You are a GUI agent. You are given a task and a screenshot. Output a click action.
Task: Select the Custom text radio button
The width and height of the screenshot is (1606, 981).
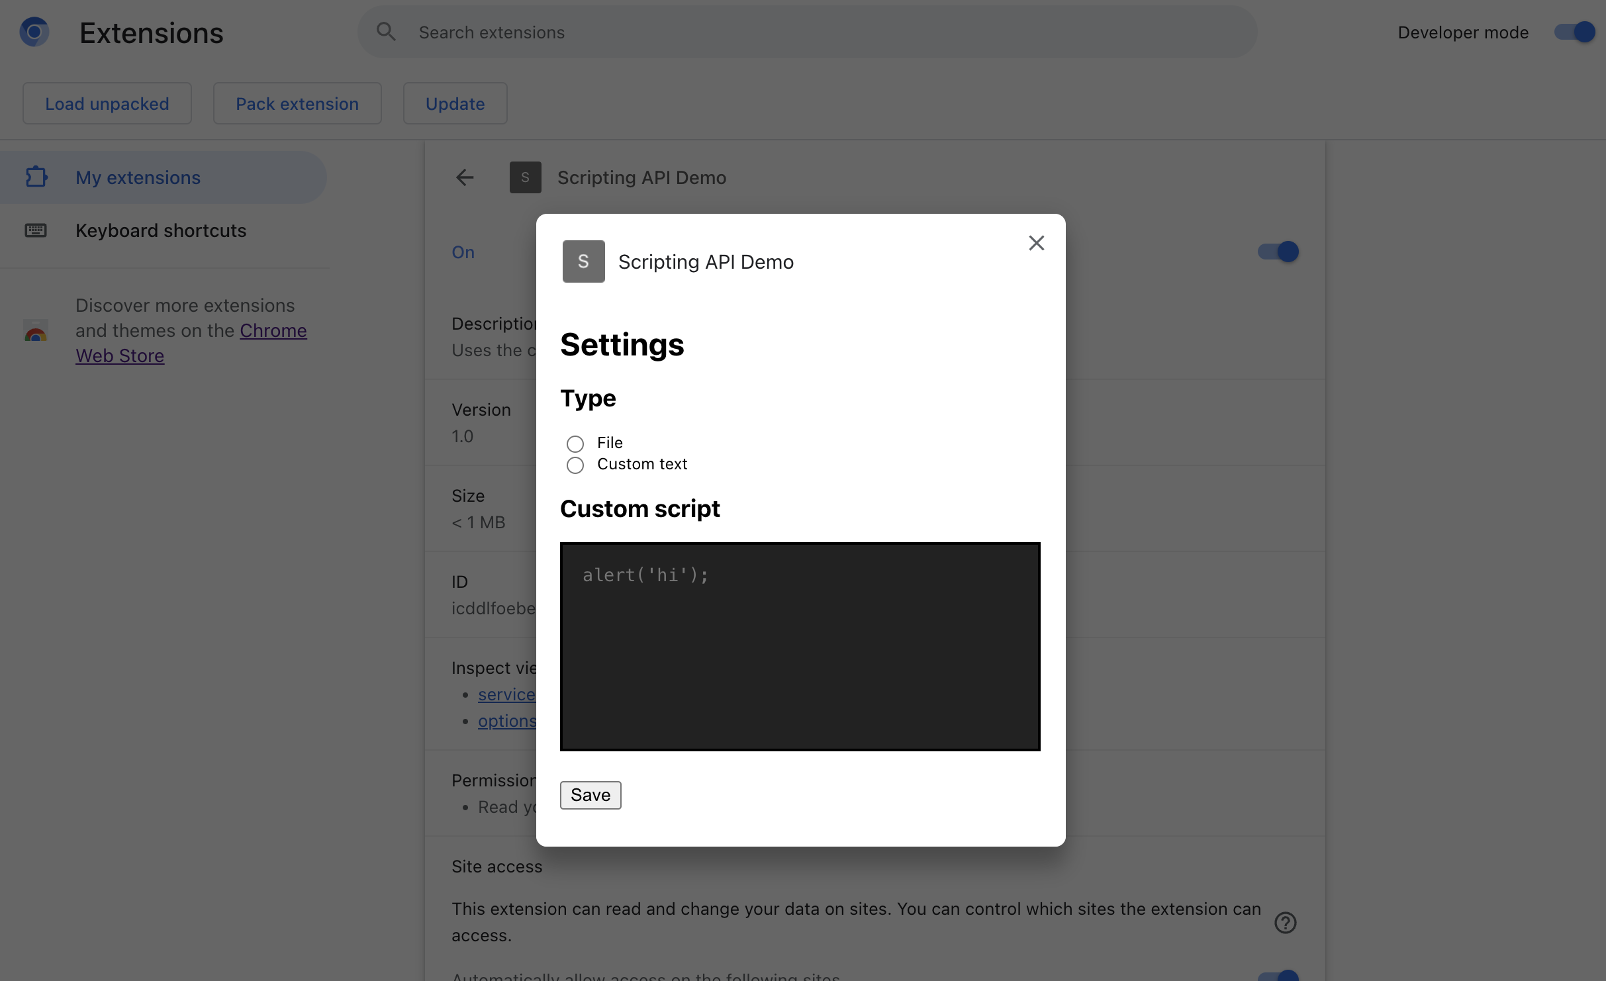tap(575, 463)
